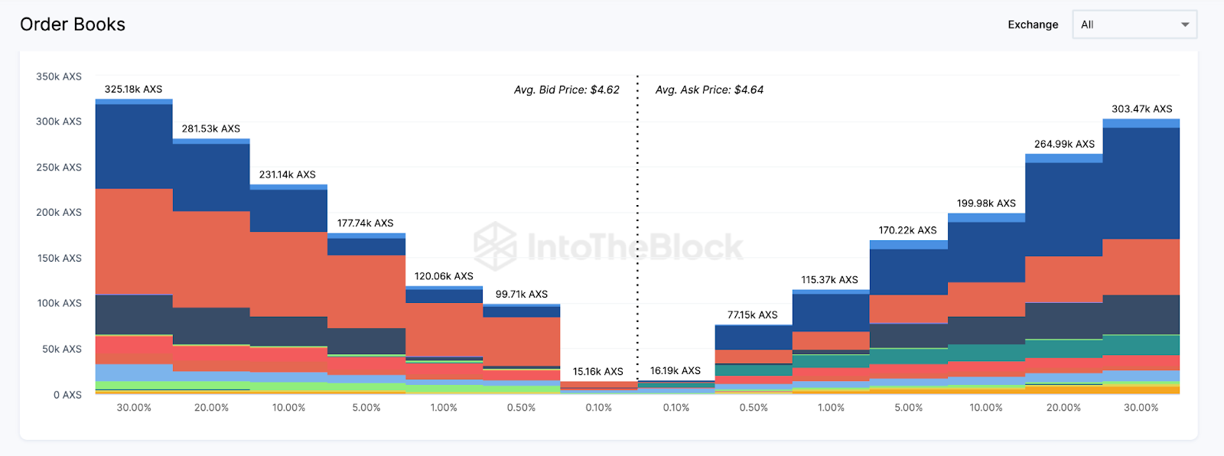1224x456 pixels.
Task: Click the Order Books heading
Action: (73, 24)
